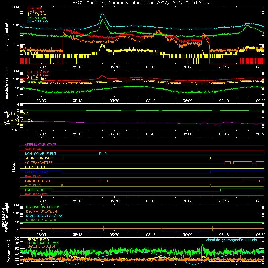Click the HESSI Observing Summary title text
This screenshot has height=268, width=268.
[x=142, y=3]
